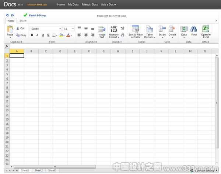Image resolution: width=221 pixels, height=174 pixels.
Task: Switch to Sheet3 tab
Action: click(x=52, y=170)
